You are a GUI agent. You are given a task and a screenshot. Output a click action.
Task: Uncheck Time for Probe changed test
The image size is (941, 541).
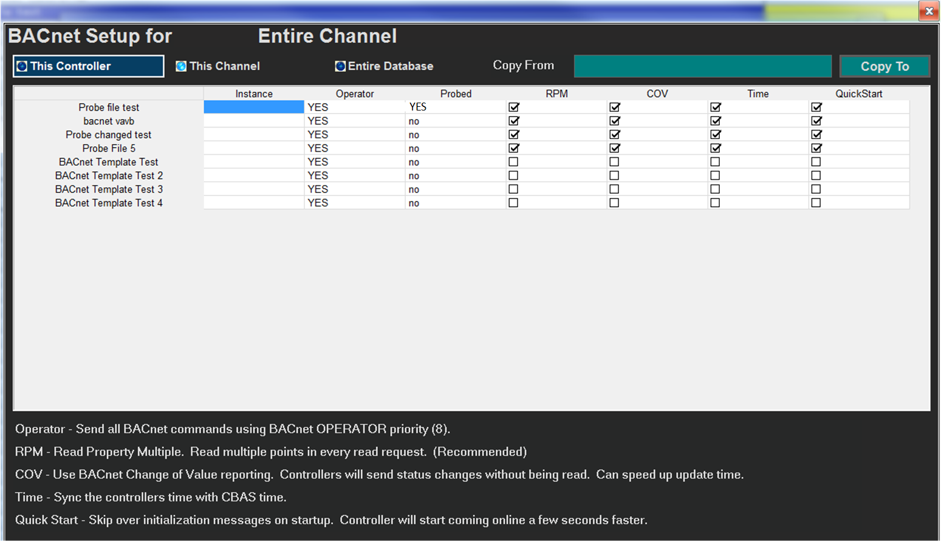pyautogui.click(x=716, y=134)
